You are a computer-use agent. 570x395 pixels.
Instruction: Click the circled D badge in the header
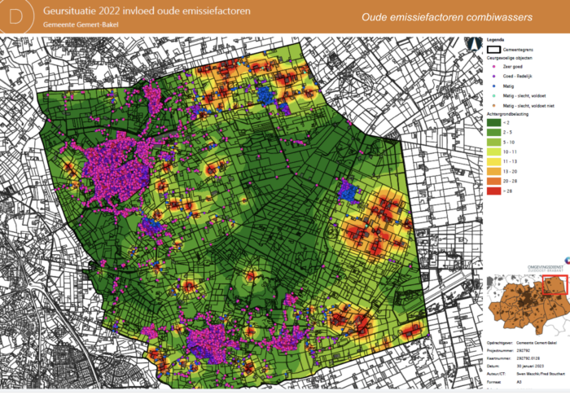[16, 16]
